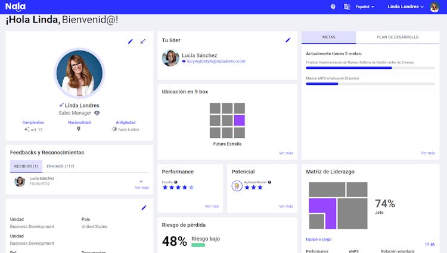
Task: Click the Agilidad Mental brain icon
Action: pyautogui.click(x=237, y=186)
